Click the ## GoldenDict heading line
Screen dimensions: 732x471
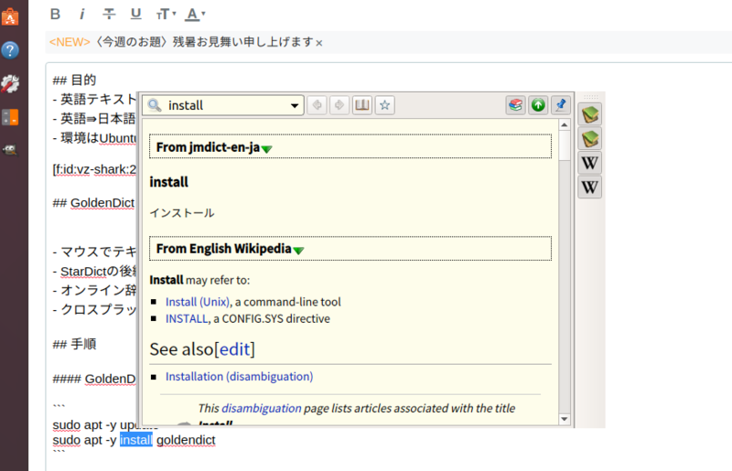pyautogui.click(x=93, y=203)
